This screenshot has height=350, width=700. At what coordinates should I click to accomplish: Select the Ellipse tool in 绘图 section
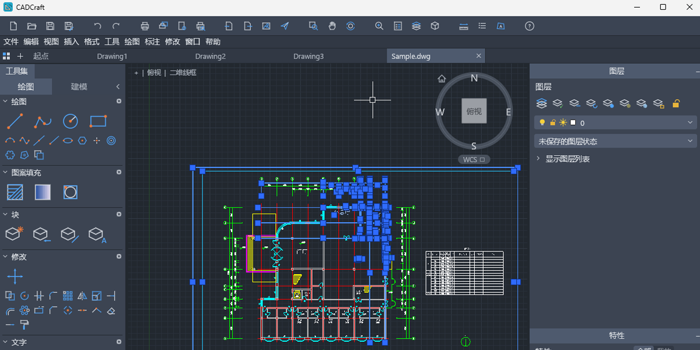point(68,140)
